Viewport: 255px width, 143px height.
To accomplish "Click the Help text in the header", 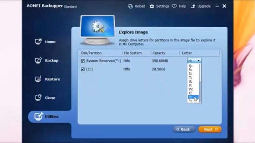I will tap(182, 6).
